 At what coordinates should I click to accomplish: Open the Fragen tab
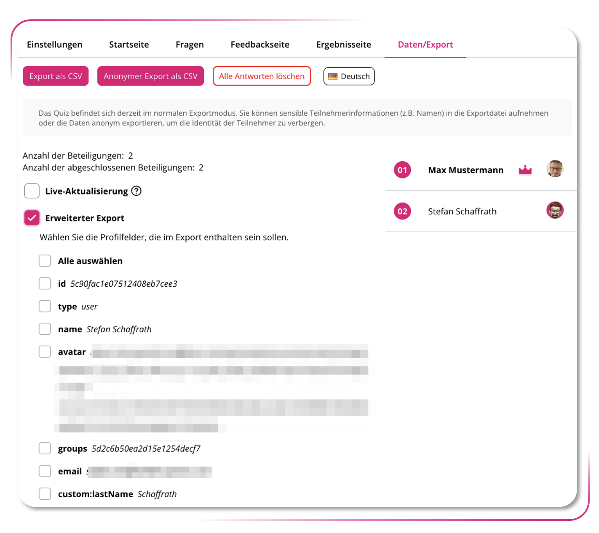click(190, 45)
